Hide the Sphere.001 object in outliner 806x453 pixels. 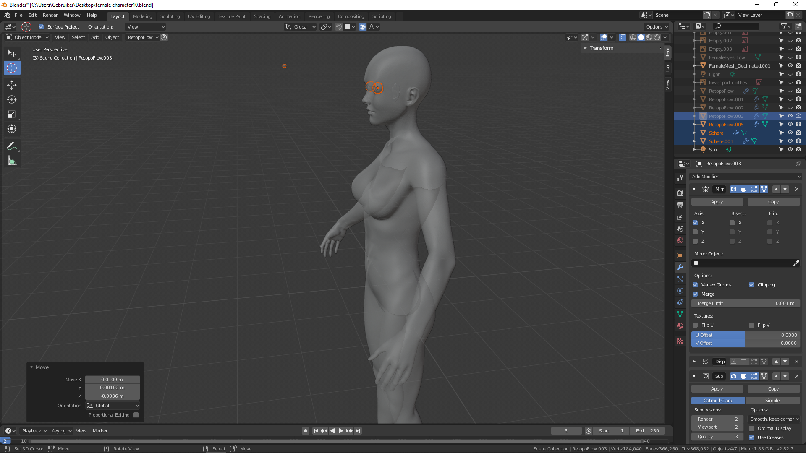[790, 141]
